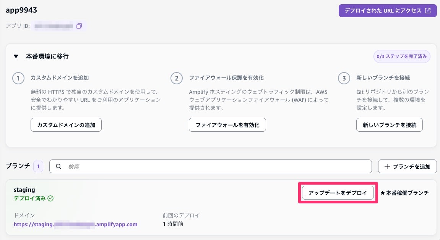The image size is (440, 240).
Task: Open the 0/3 ステップを完了済み progress badge
Action: 402,56
